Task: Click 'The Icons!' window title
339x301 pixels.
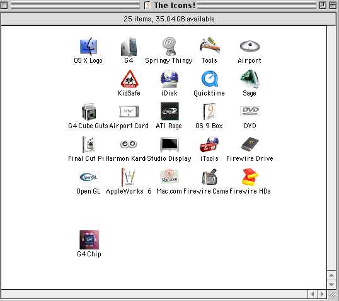Action: click(x=175, y=6)
